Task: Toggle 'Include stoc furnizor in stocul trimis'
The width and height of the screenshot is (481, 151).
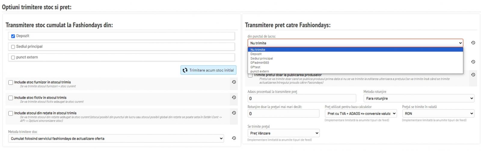Action: point(11,82)
